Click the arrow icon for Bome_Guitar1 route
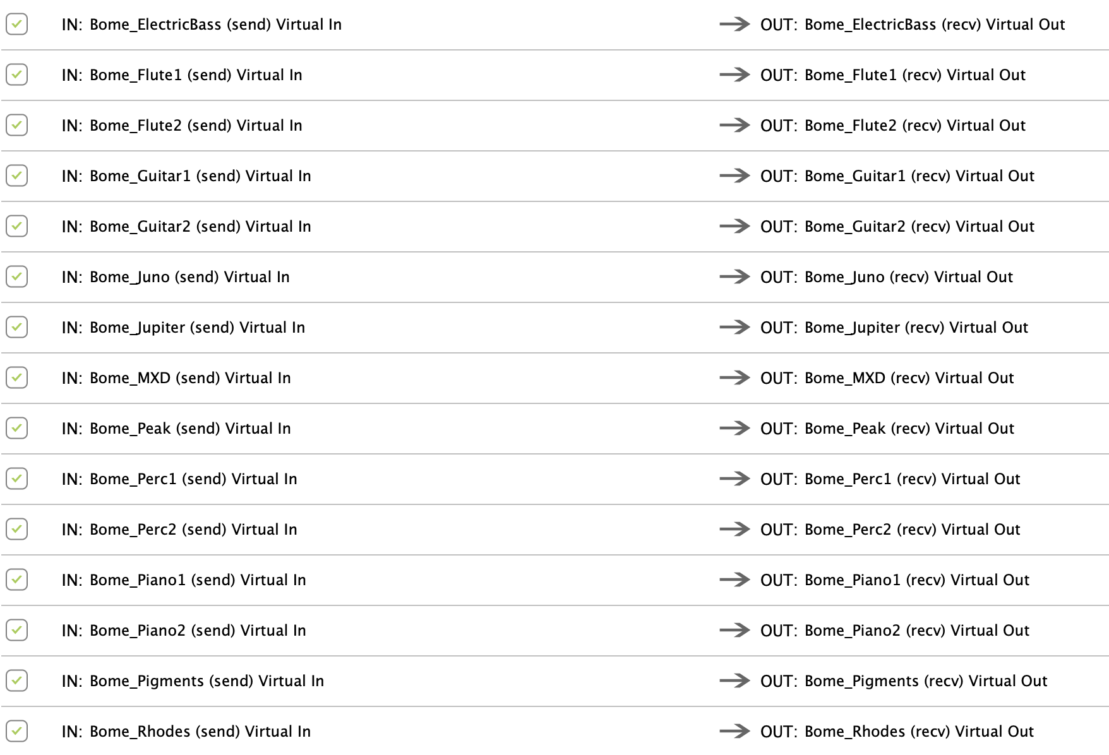Viewport: 1109px width, 755px height. pyautogui.click(x=734, y=175)
